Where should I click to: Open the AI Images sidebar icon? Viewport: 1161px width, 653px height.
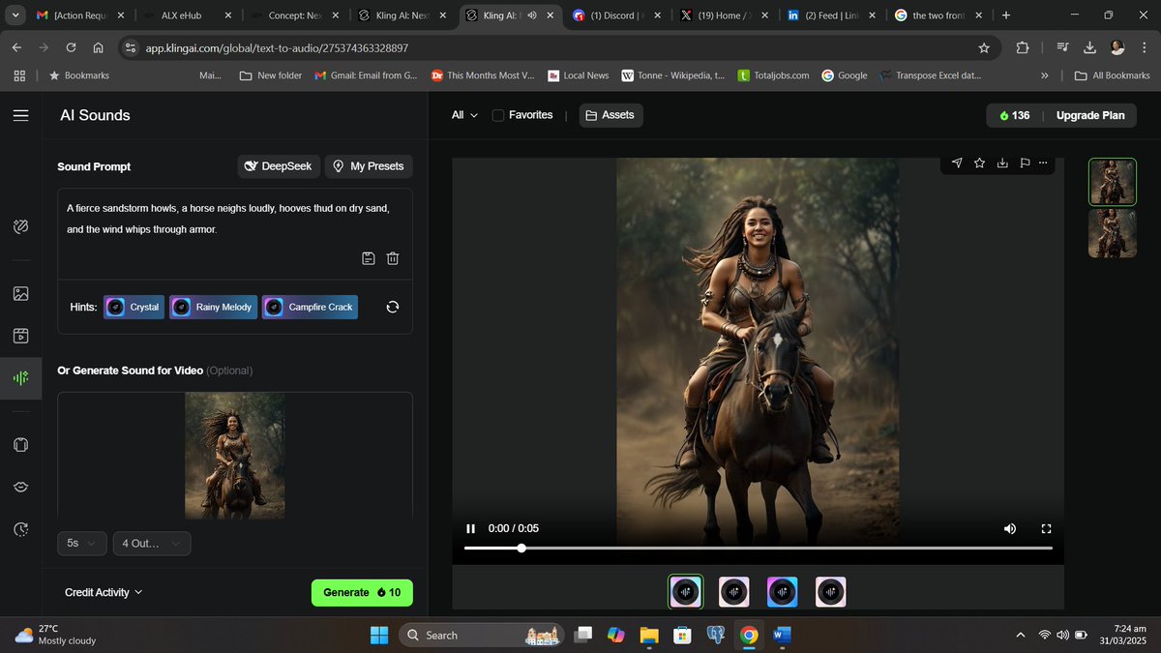[x=20, y=293]
